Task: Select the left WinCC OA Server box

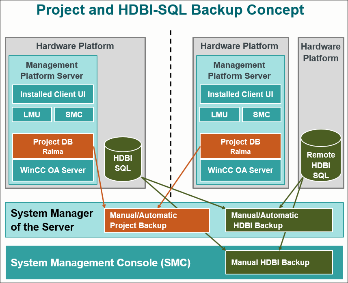Action: click(x=53, y=170)
